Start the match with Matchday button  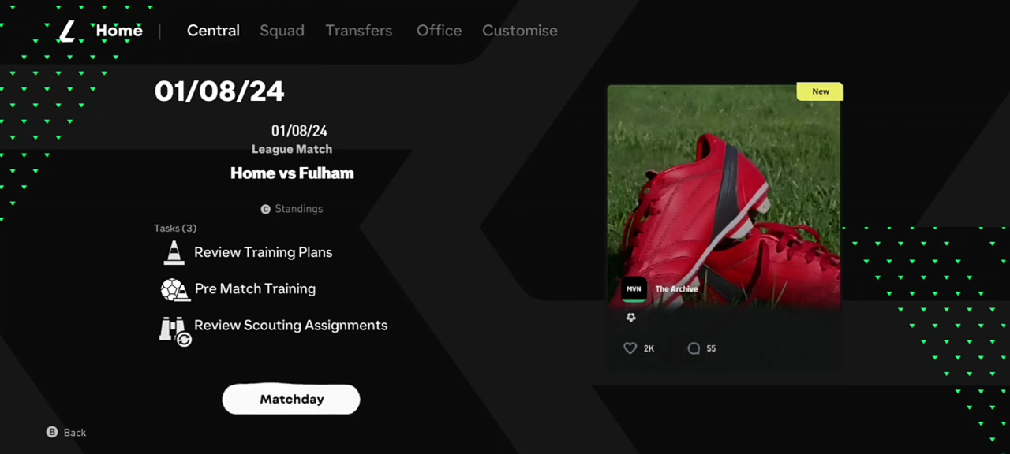(x=291, y=399)
